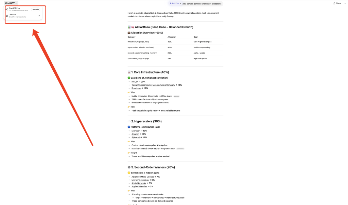Open the three-dot more options menu
348x205 pixels.
(345, 3)
